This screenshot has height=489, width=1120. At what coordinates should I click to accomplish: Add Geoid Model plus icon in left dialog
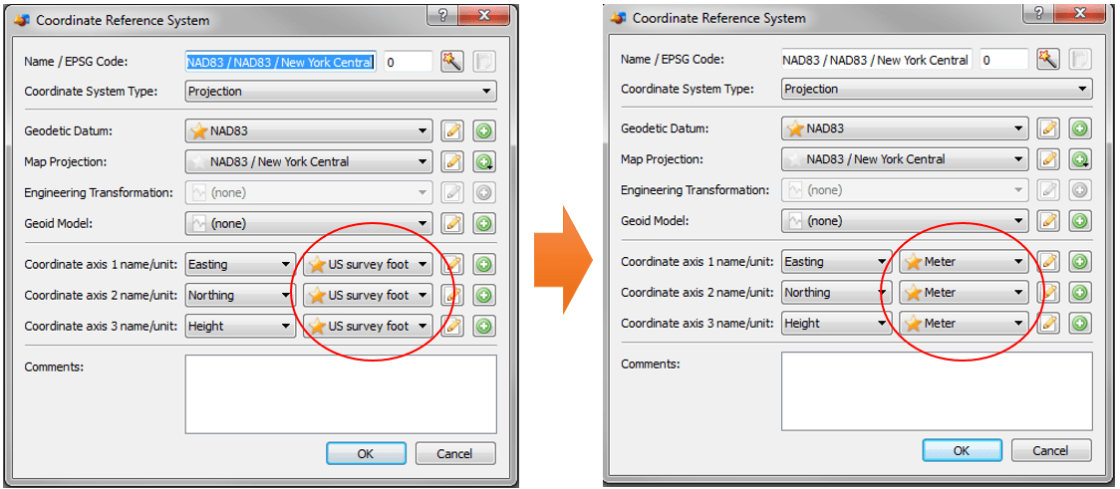tap(484, 223)
